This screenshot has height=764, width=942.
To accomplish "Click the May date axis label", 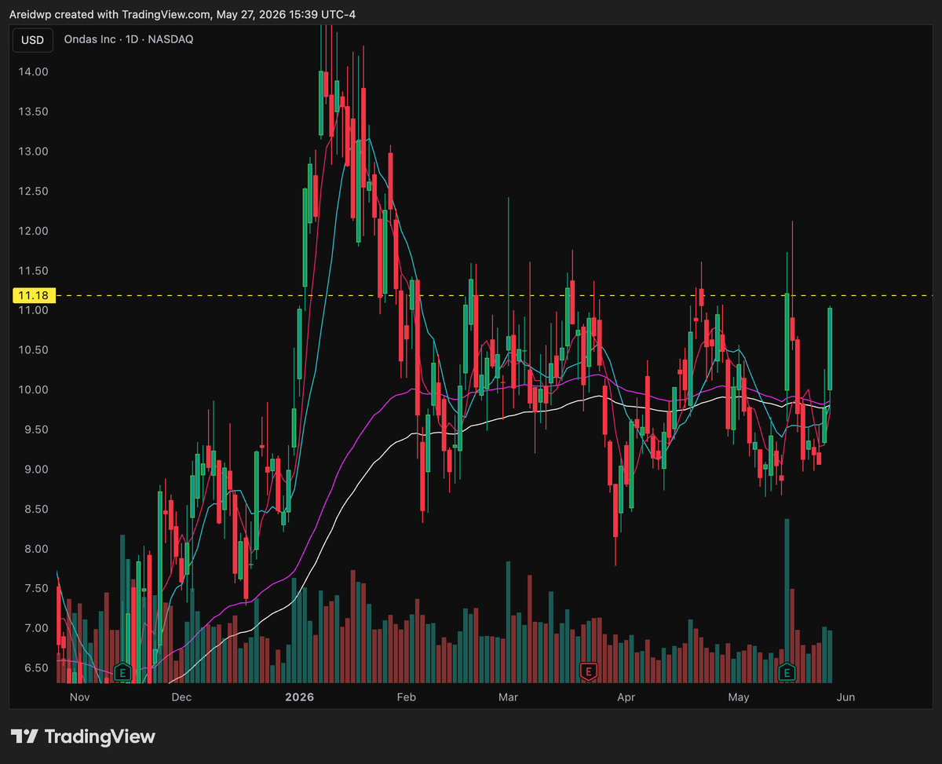I will 739,697.
